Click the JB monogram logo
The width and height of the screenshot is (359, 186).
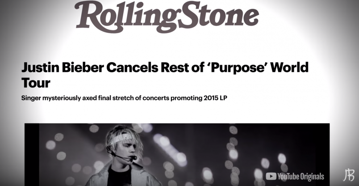[348, 175]
